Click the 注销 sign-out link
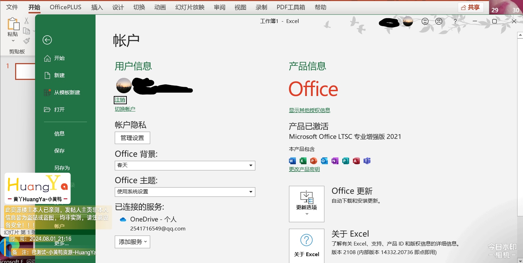 120,100
